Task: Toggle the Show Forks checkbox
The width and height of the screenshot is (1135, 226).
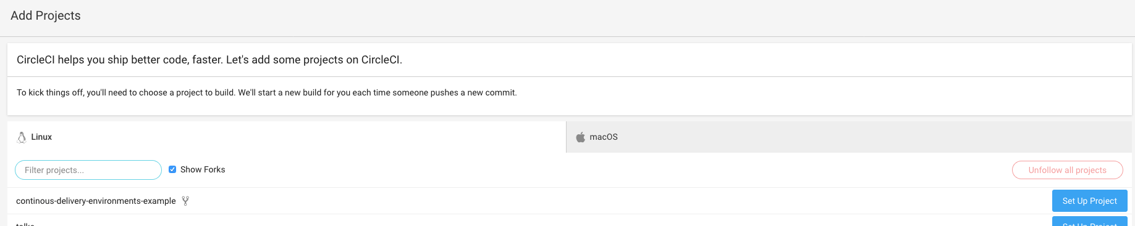Action: (x=172, y=169)
